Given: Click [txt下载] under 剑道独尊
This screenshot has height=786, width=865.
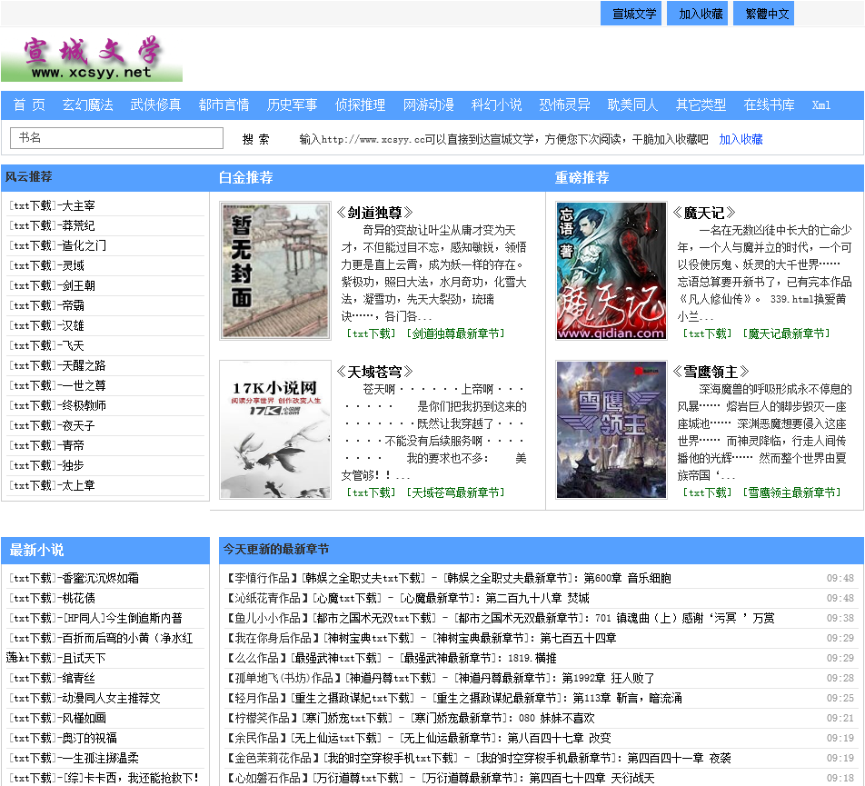Looking at the screenshot, I should click(x=372, y=333).
